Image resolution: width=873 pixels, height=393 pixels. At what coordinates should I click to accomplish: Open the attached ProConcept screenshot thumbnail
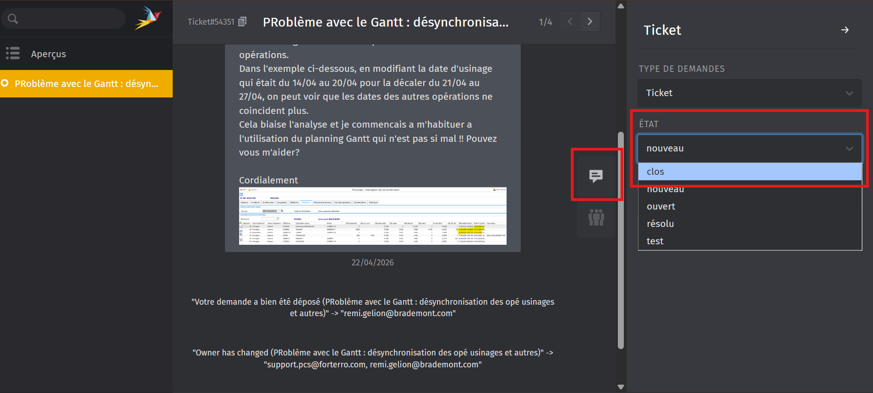[373, 216]
